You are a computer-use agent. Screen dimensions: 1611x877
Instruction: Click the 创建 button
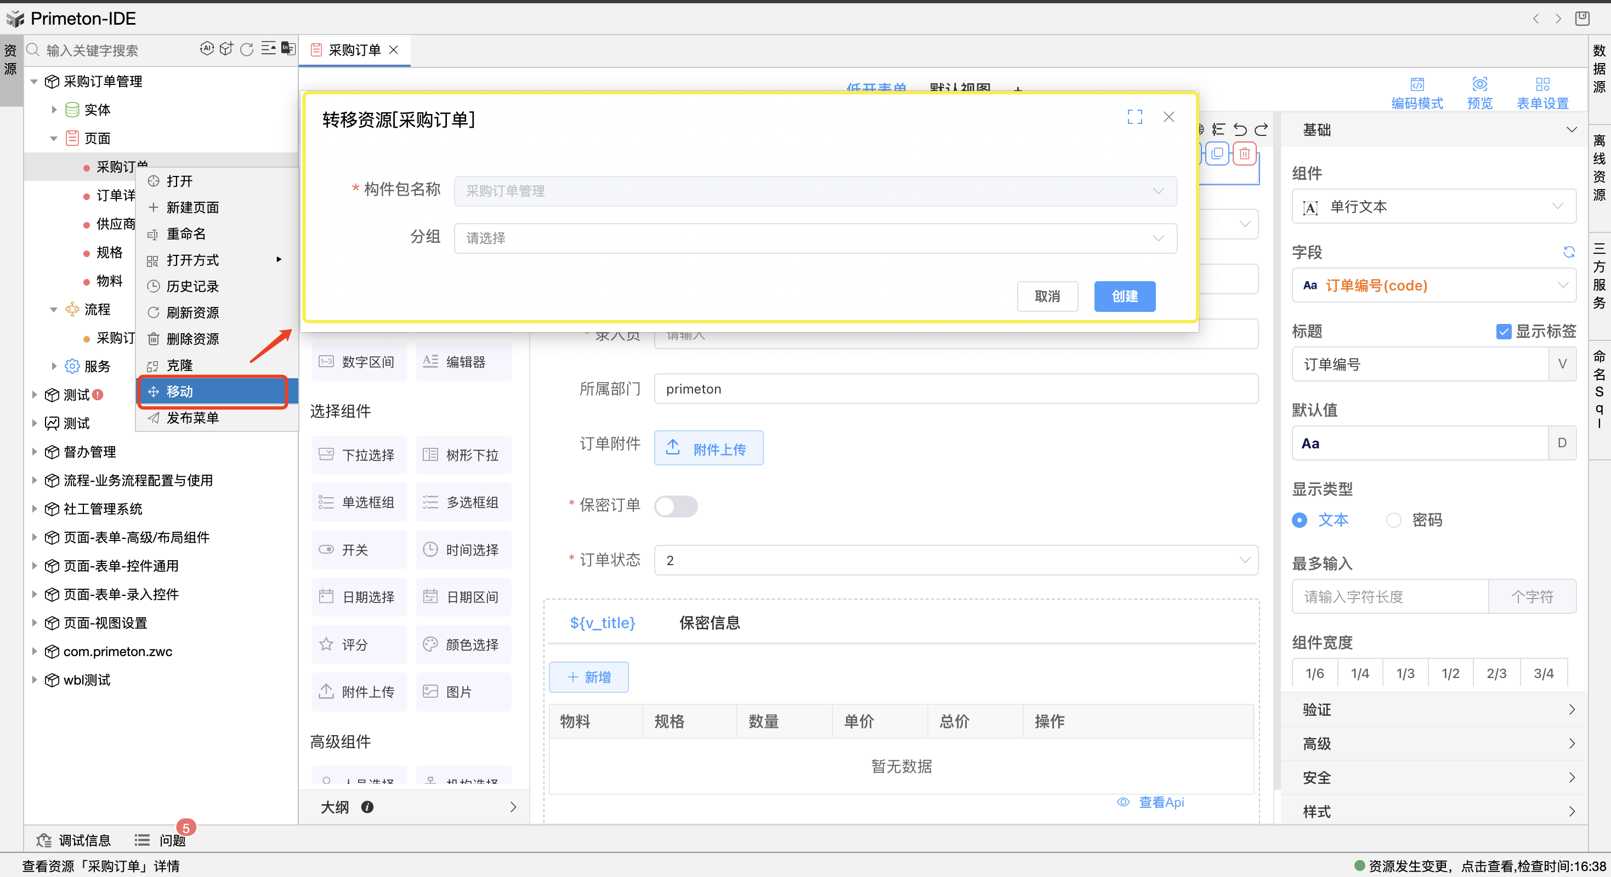(x=1124, y=297)
